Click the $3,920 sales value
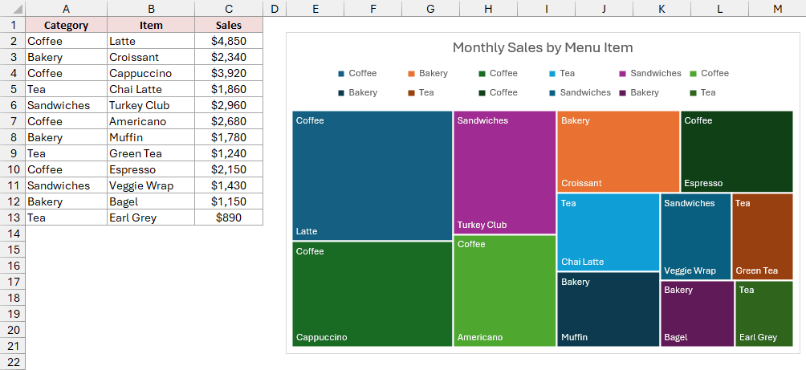Image resolution: width=806 pixels, height=370 pixels. (229, 73)
